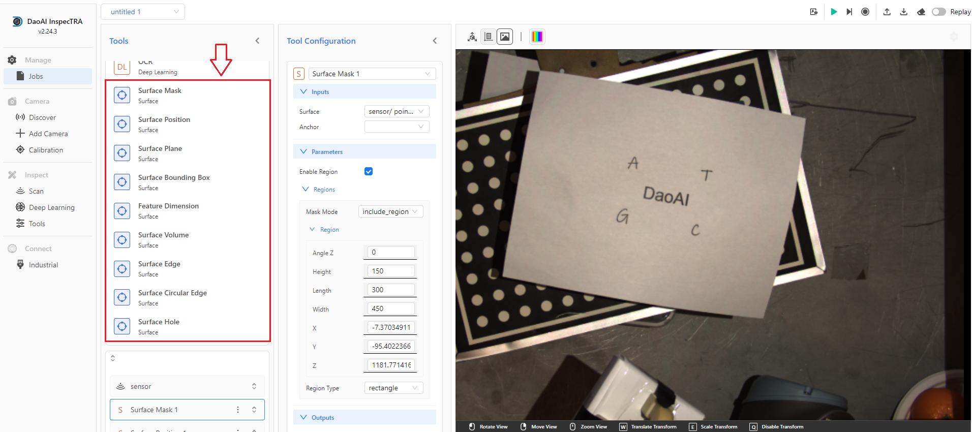972x432 pixels.
Task: Collapse the Regions expander
Action: pos(319,190)
